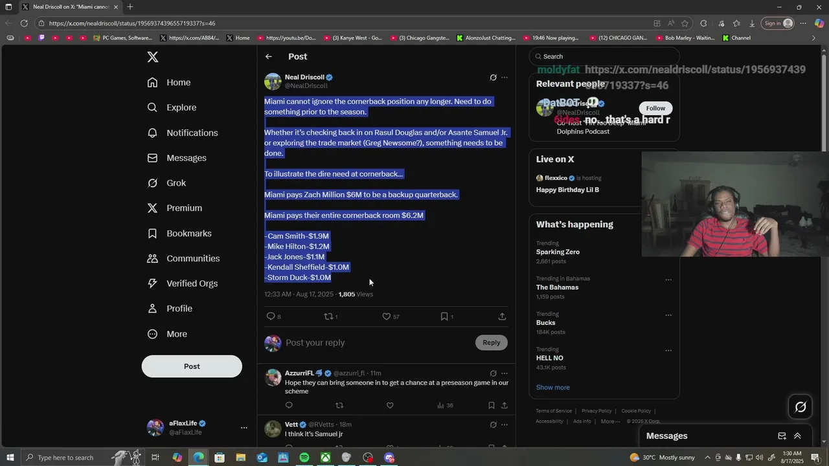
Task: Click the browser address bar URL
Action: (132, 23)
